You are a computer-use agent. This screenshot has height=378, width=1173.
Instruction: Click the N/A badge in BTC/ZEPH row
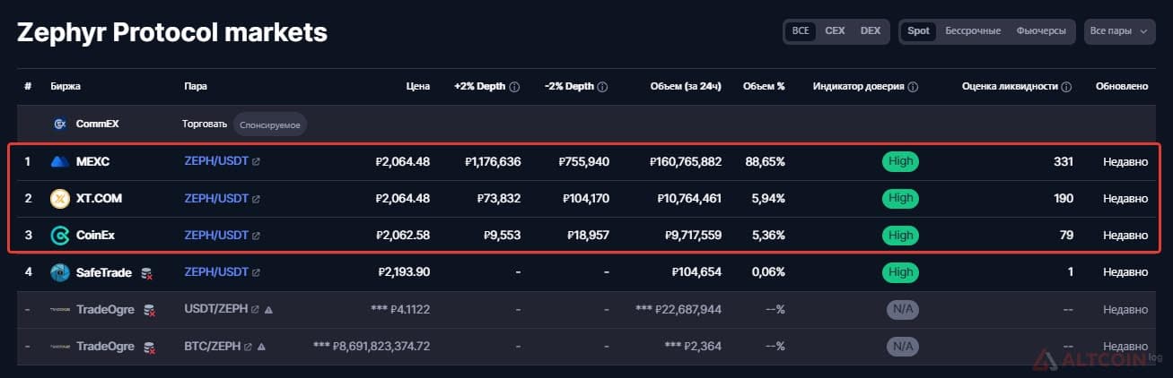click(903, 347)
